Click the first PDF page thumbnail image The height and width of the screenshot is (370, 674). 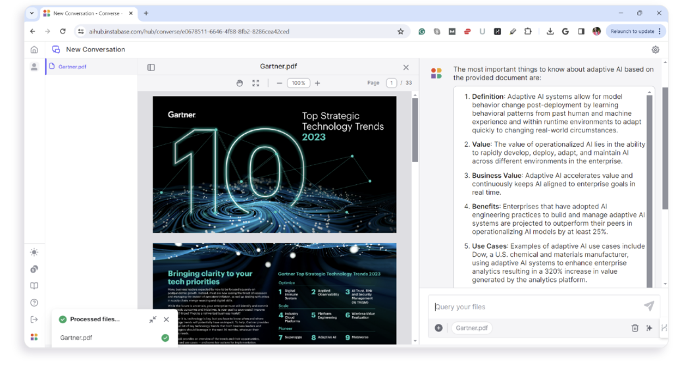point(274,165)
